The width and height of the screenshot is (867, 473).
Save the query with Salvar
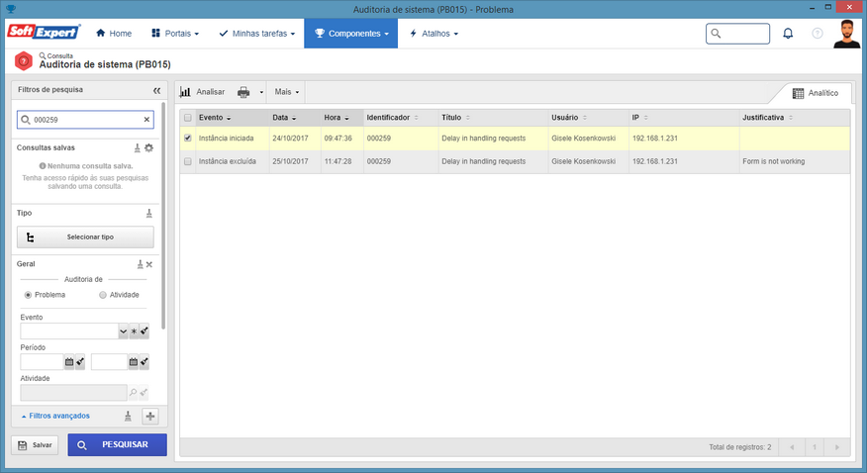tap(35, 445)
